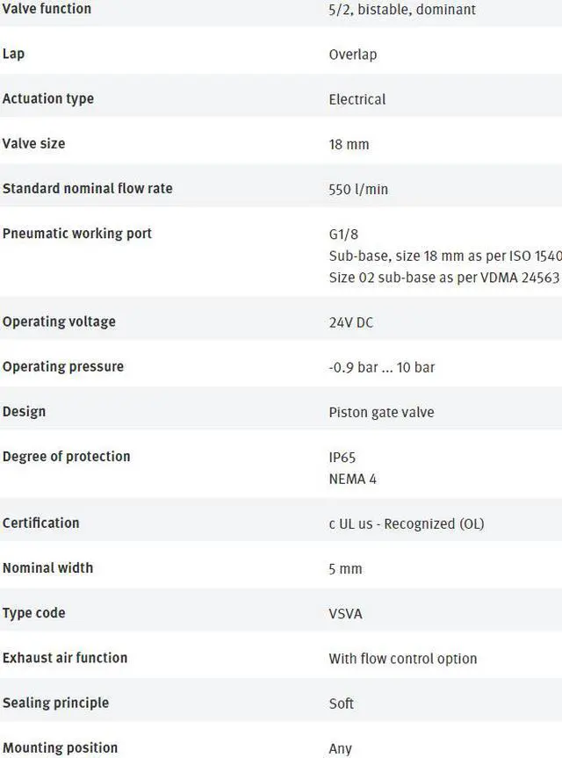Click the 'Pneumatic working port' label
The image size is (562, 758).
pos(77,234)
